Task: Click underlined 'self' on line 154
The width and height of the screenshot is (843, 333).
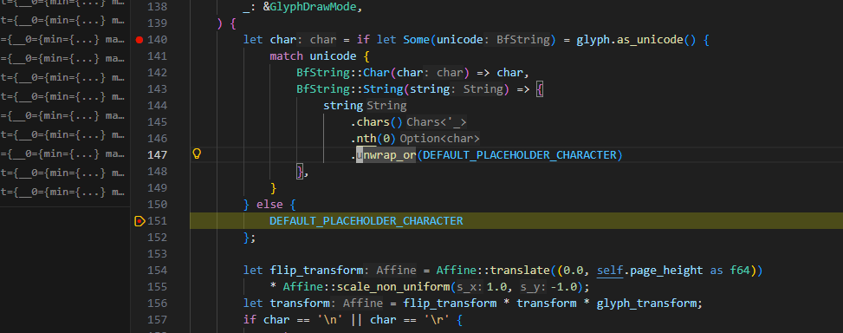Action: click(609, 271)
